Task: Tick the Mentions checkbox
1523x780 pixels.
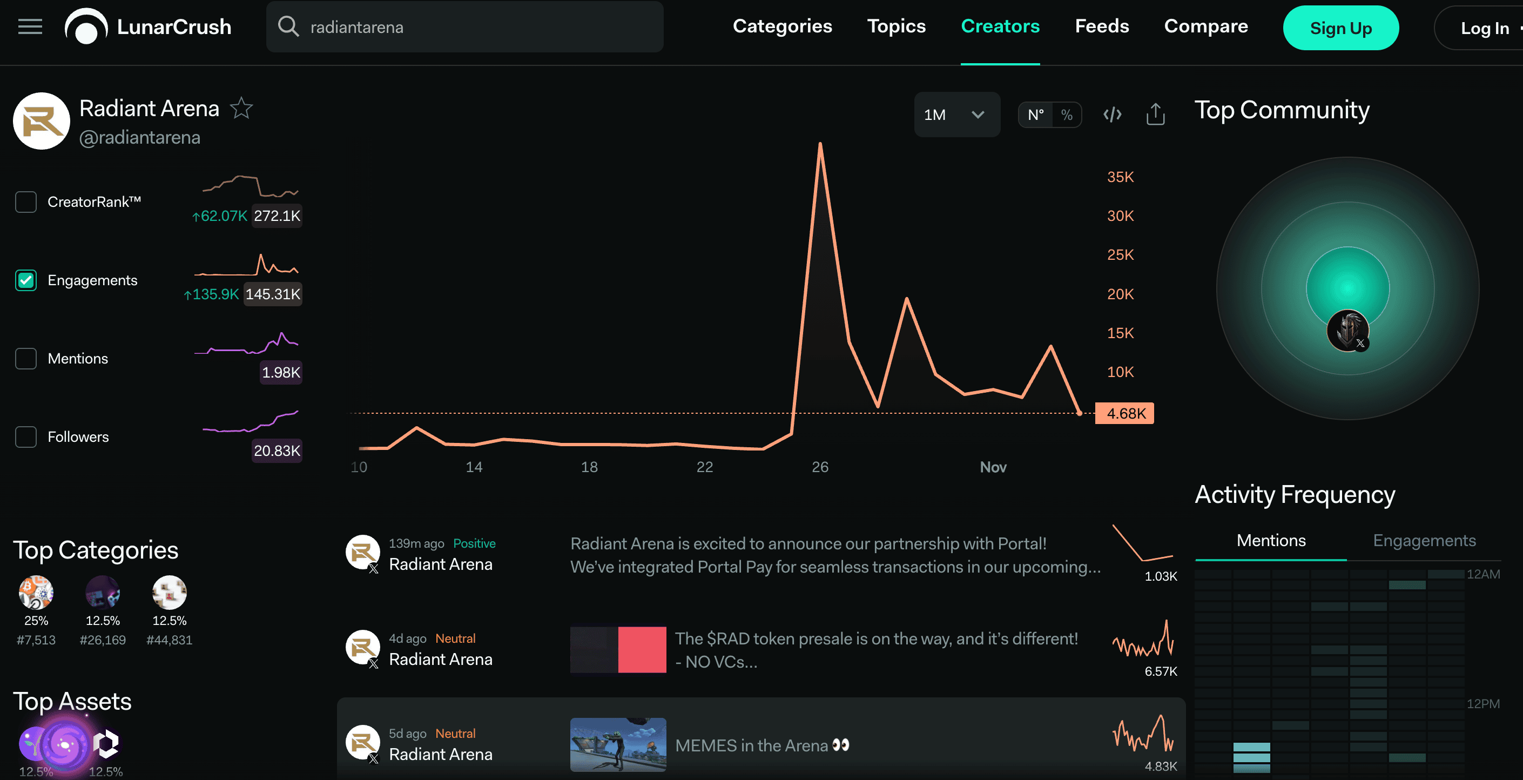Action: 26,359
